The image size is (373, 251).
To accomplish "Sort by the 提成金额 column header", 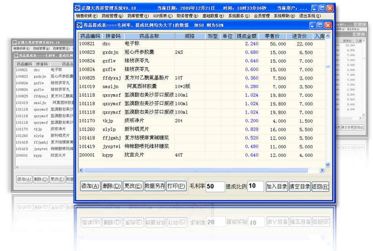I will point(247,36).
